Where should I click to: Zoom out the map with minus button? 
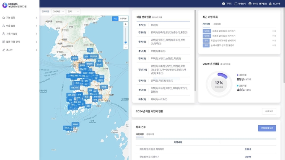tap(126, 47)
